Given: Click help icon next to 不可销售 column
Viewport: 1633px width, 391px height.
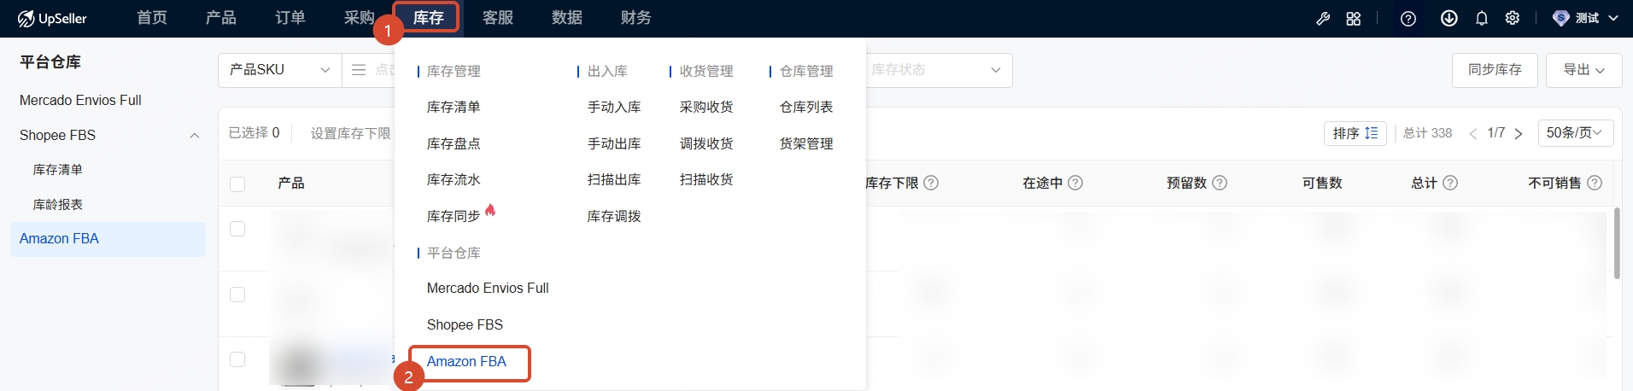Looking at the screenshot, I should point(1595,183).
